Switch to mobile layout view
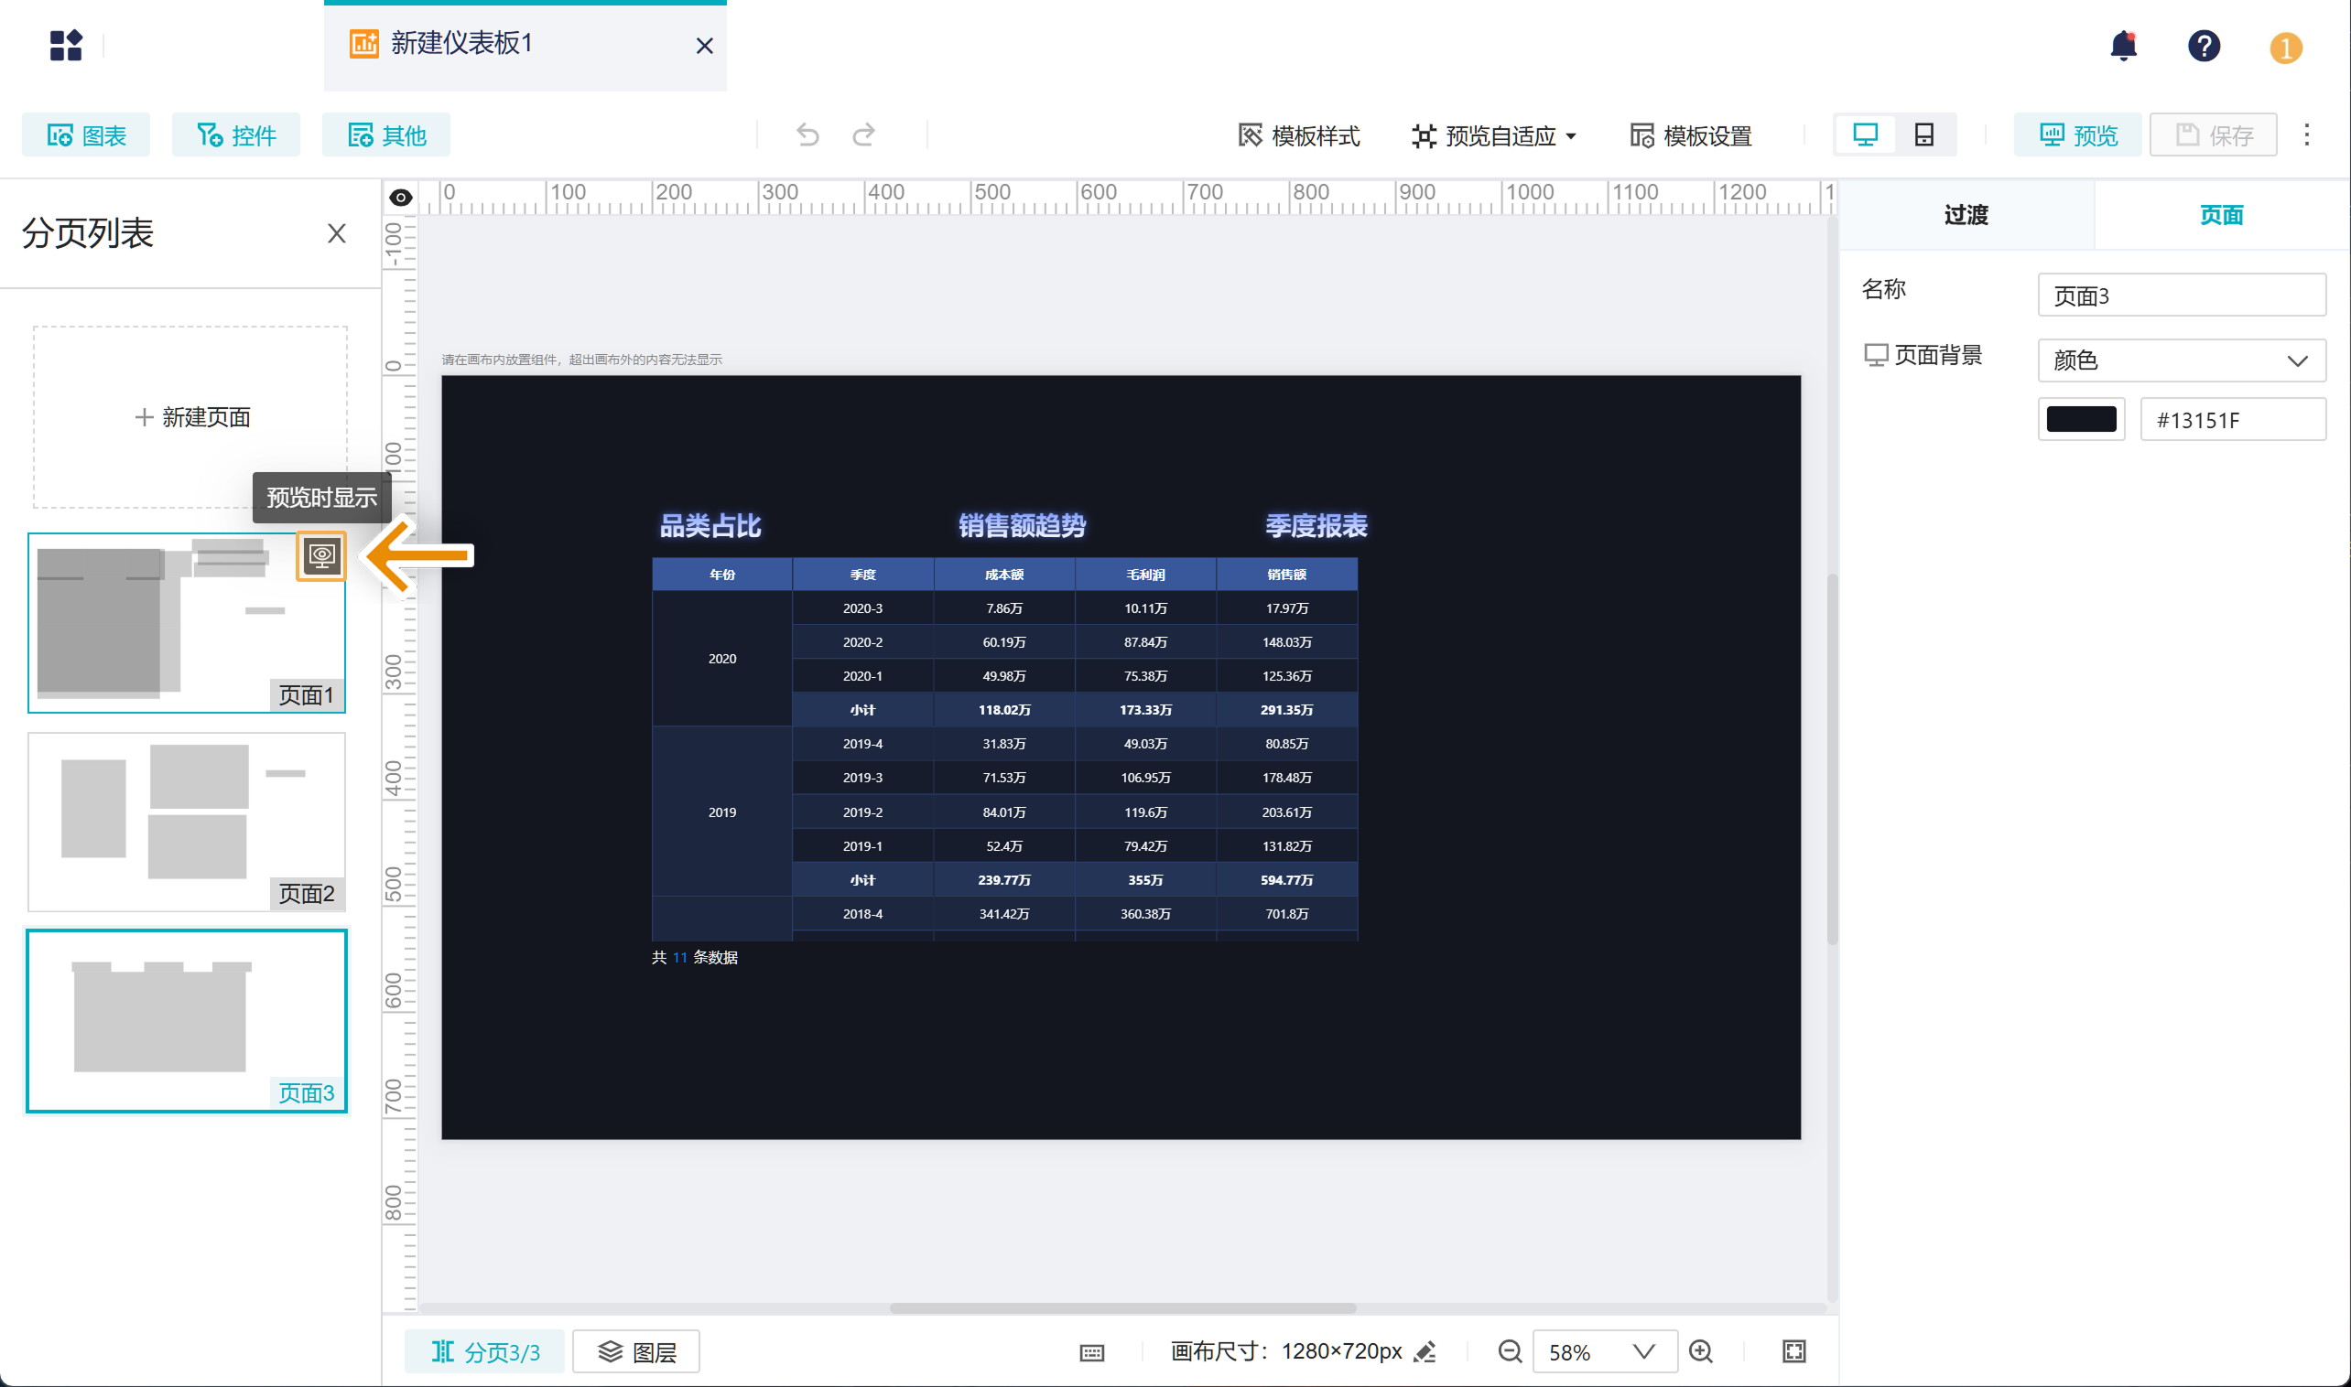Image resolution: width=2351 pixels, height=1387 pixels. point(1923,135)
